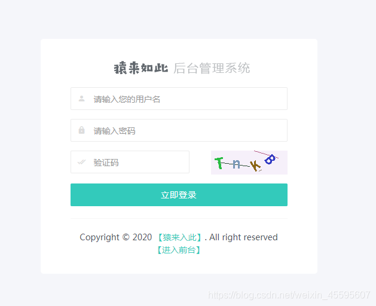
Task: Click the gray-blue letter n in captcha
Action: (236, 164)
